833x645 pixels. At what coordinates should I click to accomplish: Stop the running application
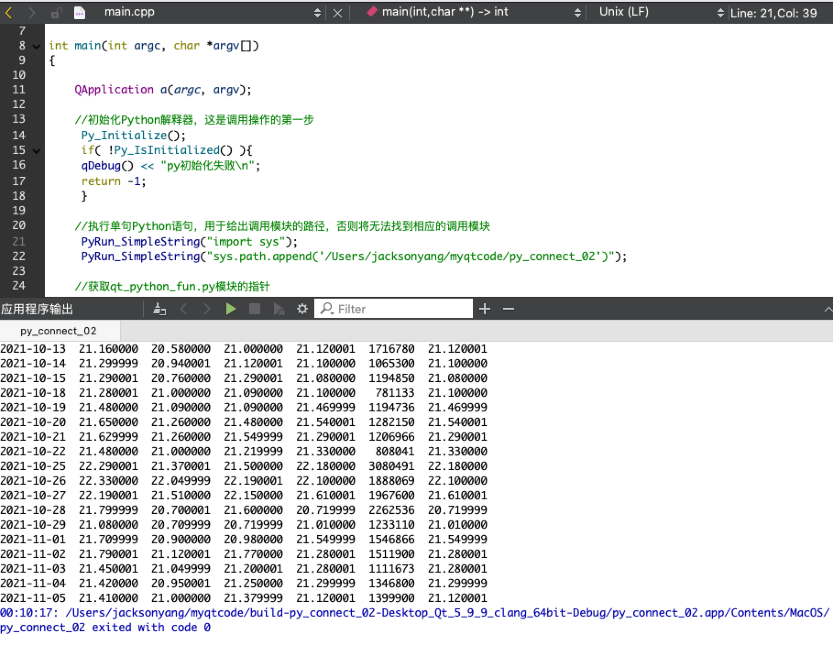(x=254, y=309)
